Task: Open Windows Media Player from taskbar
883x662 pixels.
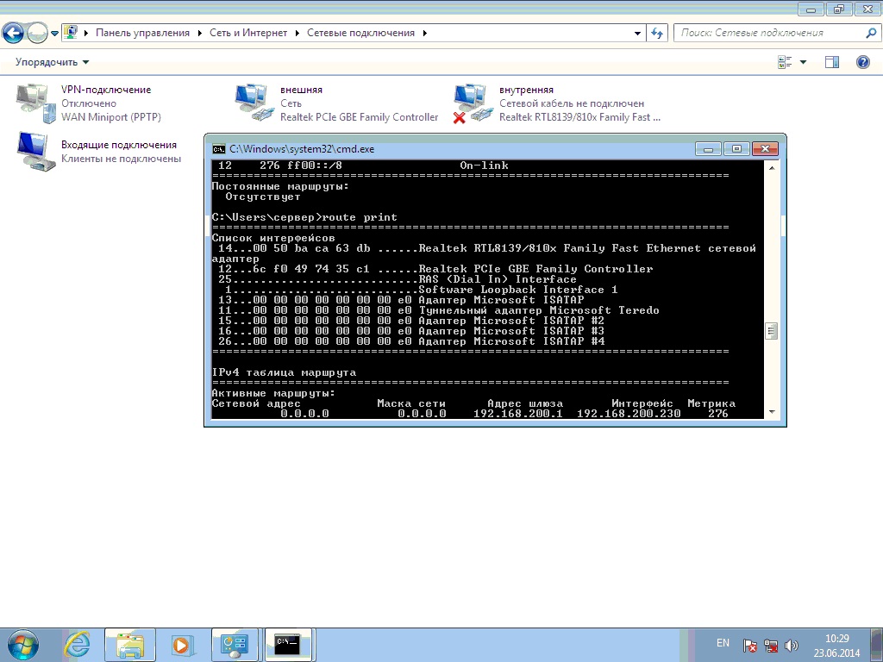Action: coord(181,644)
